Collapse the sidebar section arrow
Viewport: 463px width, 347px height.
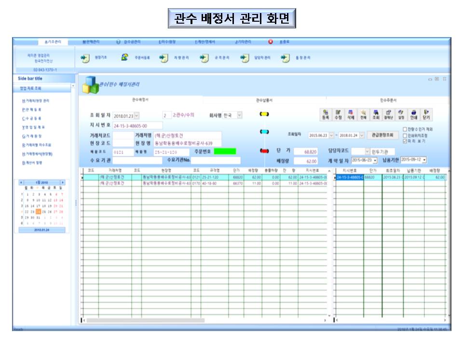coord(73,86)
